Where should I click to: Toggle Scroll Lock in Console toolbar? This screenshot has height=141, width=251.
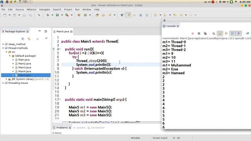pyautogui.click(x=220, y=33)
